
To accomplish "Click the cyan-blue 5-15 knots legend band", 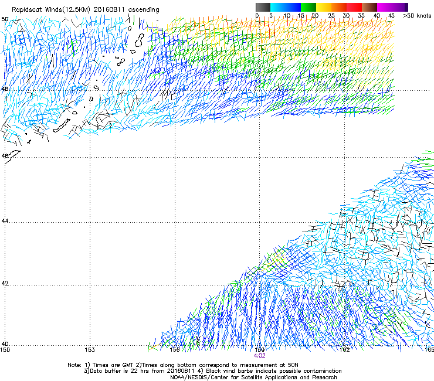I will point(286,7).
